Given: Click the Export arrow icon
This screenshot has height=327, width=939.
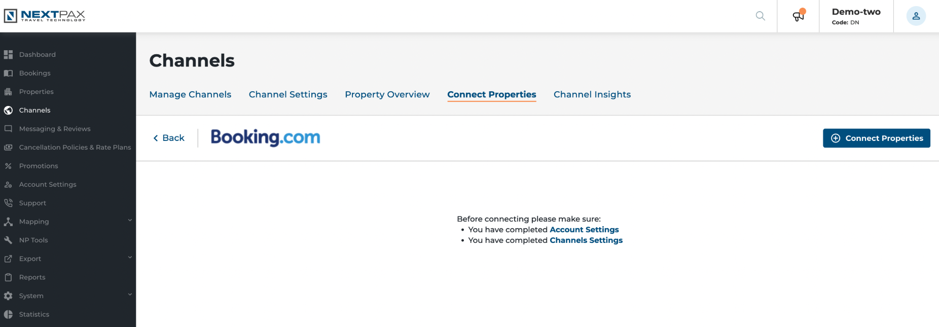Looking at the screenshot, I should (x=8, y=259).
